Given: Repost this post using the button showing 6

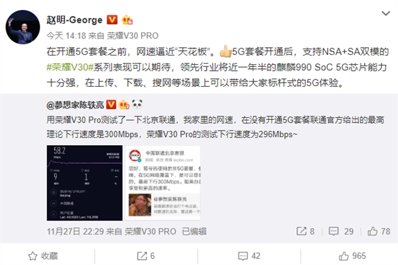Looking at the screenshot, I should pos(146,256).
